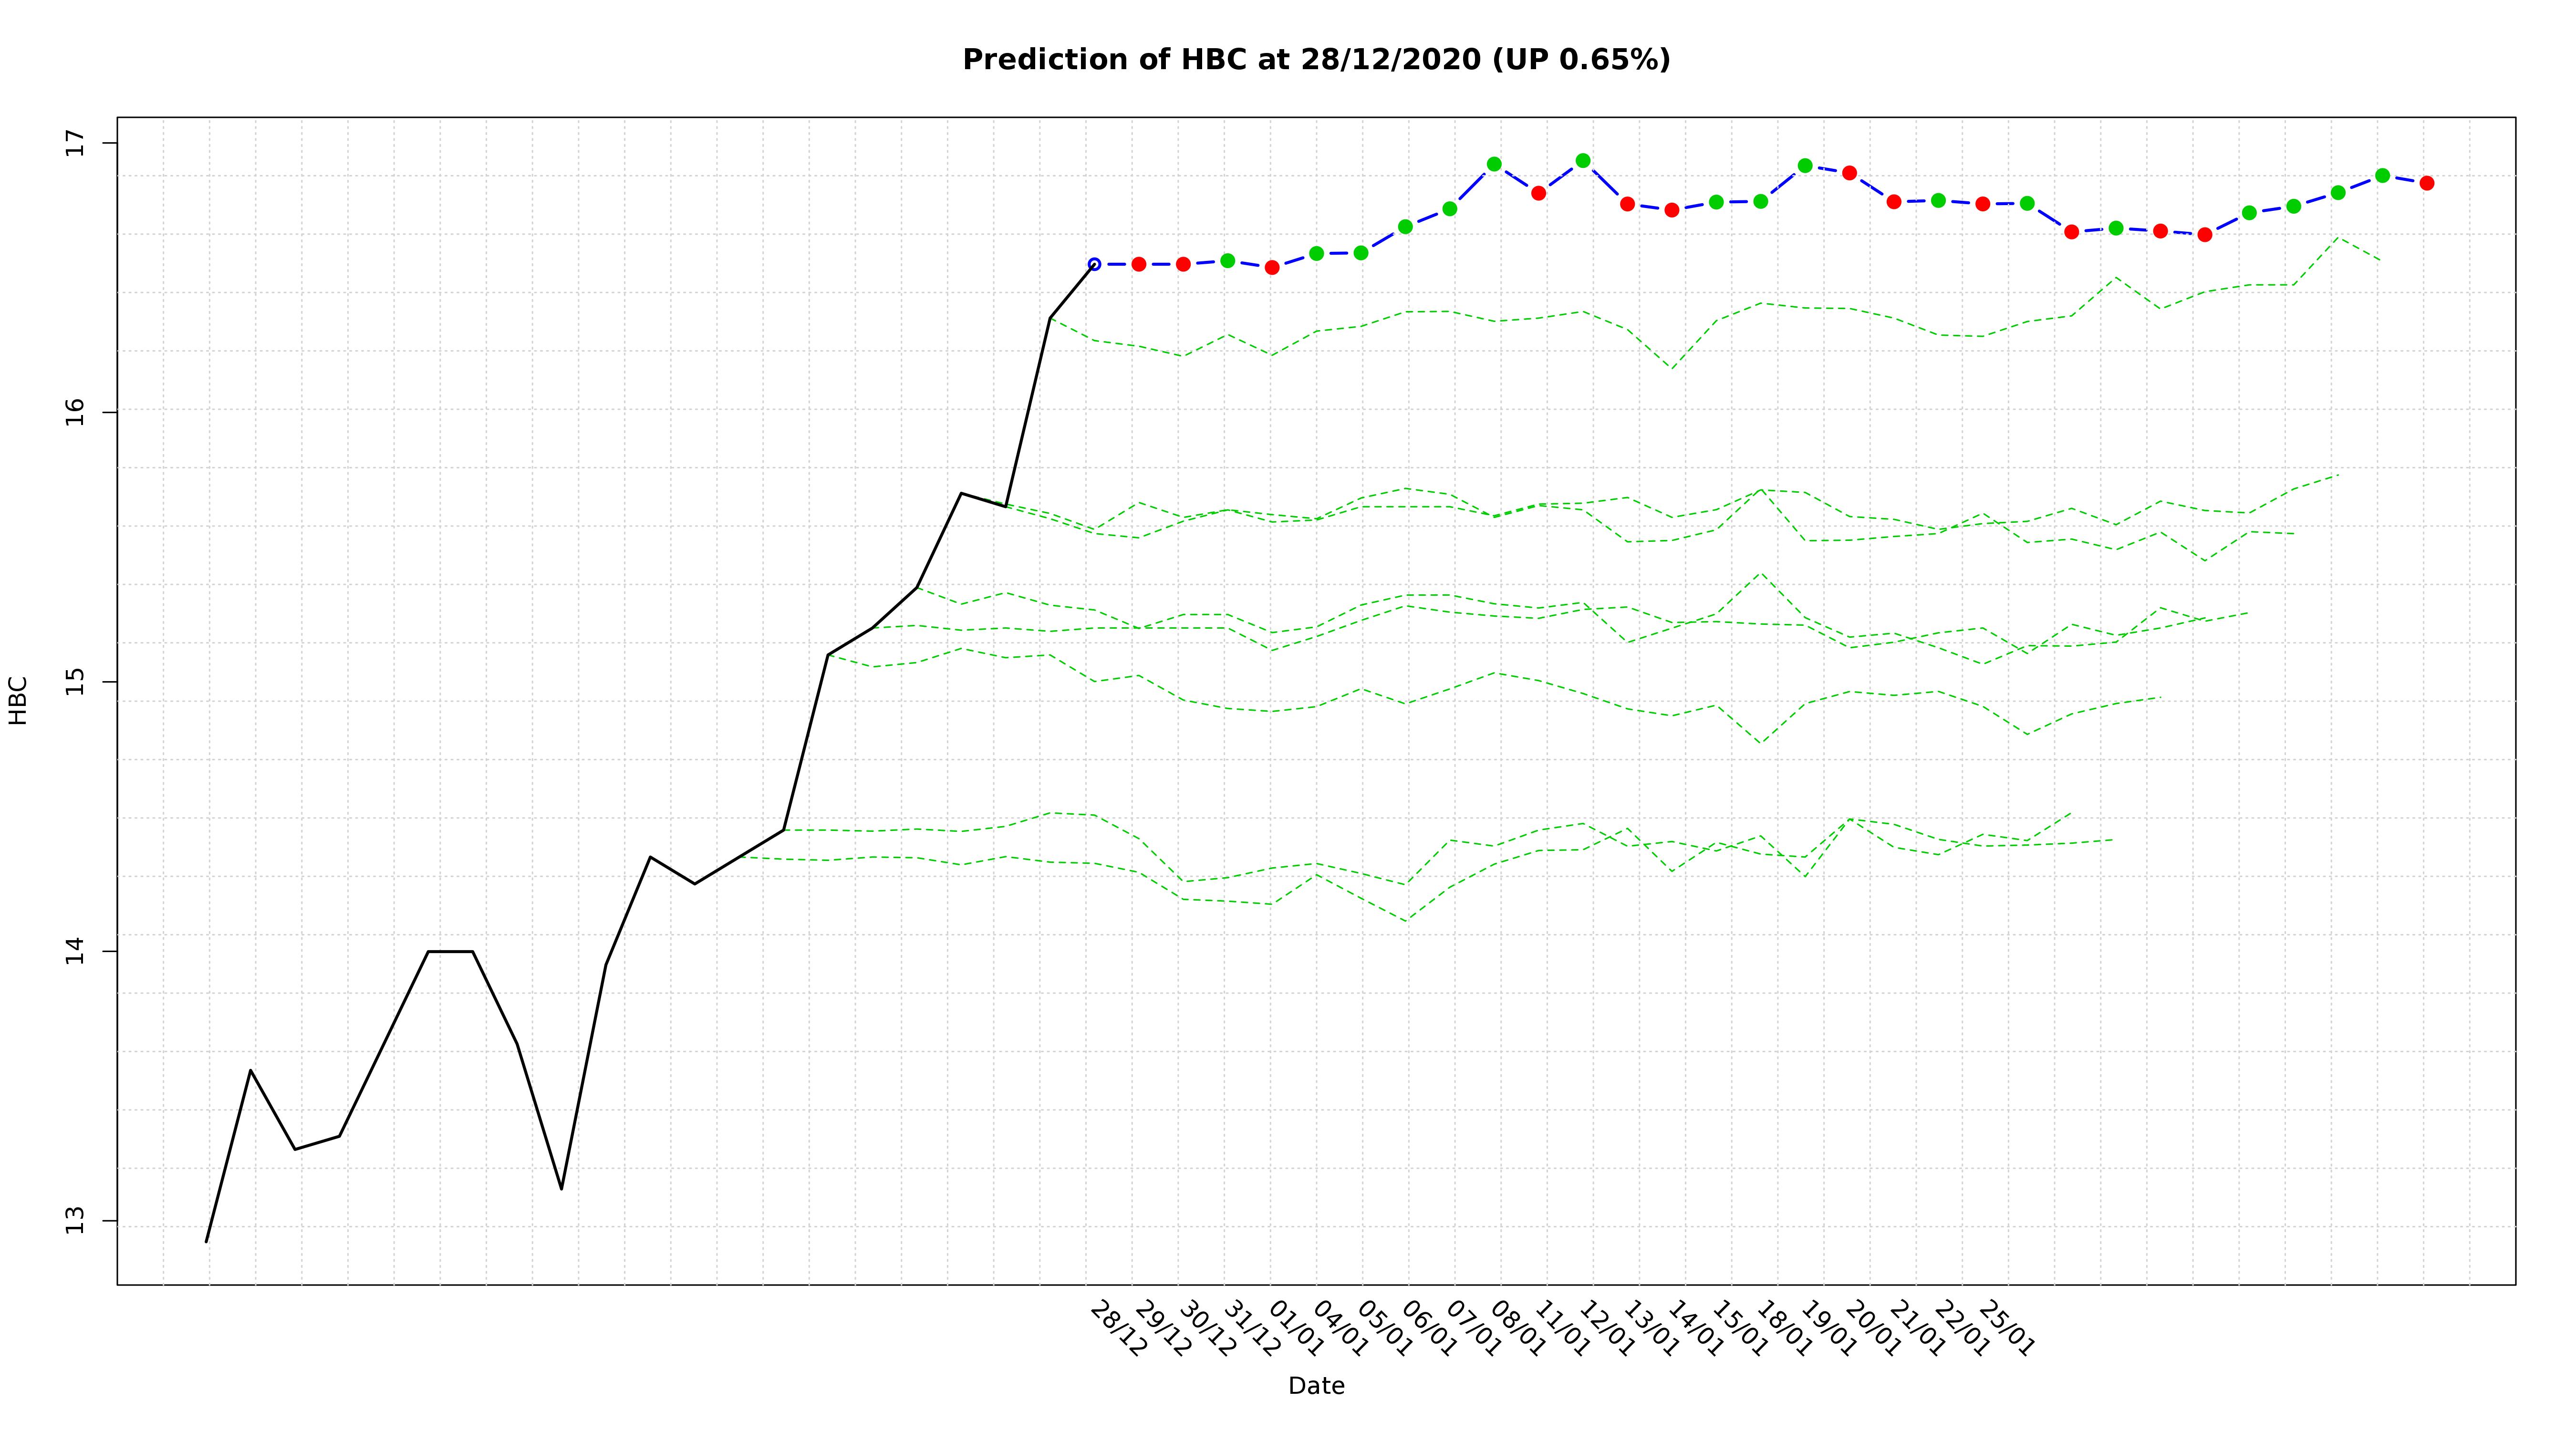This screenshot has width=2576, height=1431.
Task: Click the last red dot at far right
Action: pos(2426,183)
